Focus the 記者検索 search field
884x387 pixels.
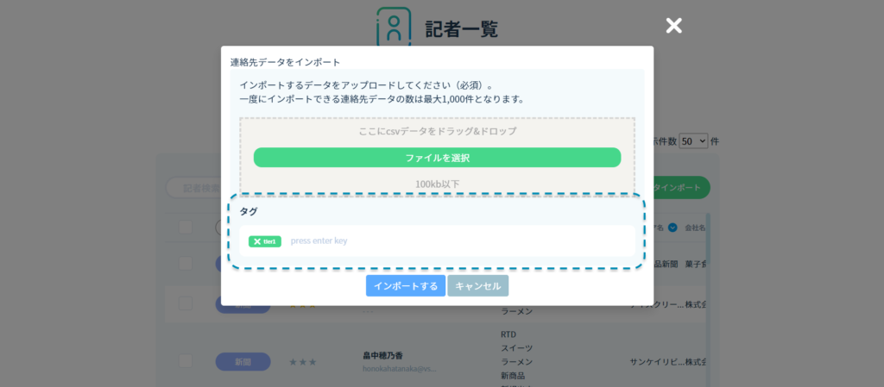click(199, 188)
